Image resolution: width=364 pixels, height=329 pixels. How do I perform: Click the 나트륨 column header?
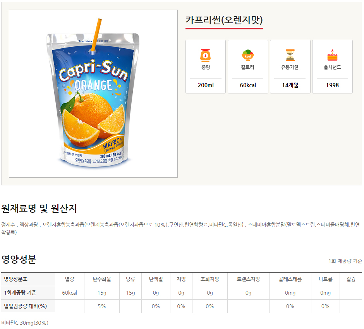tap(325, 279)
